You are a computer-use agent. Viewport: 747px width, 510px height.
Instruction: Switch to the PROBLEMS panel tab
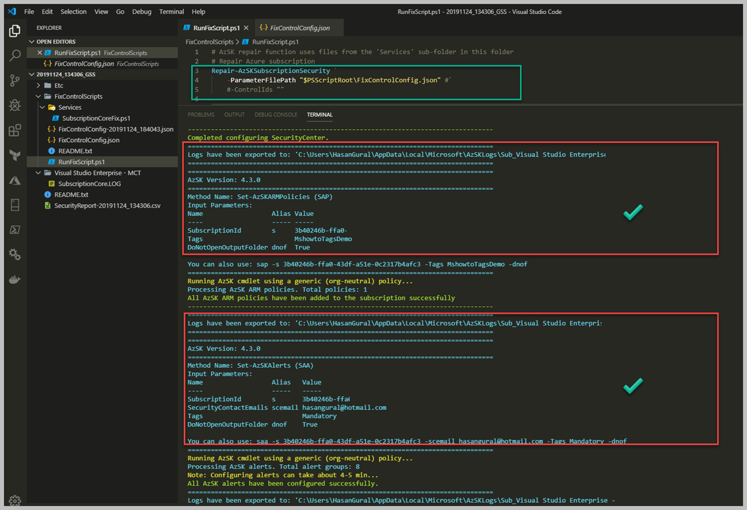coord(201,115)
